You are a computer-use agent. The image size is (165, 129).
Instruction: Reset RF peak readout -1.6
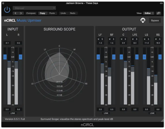[x=112, y=43]
